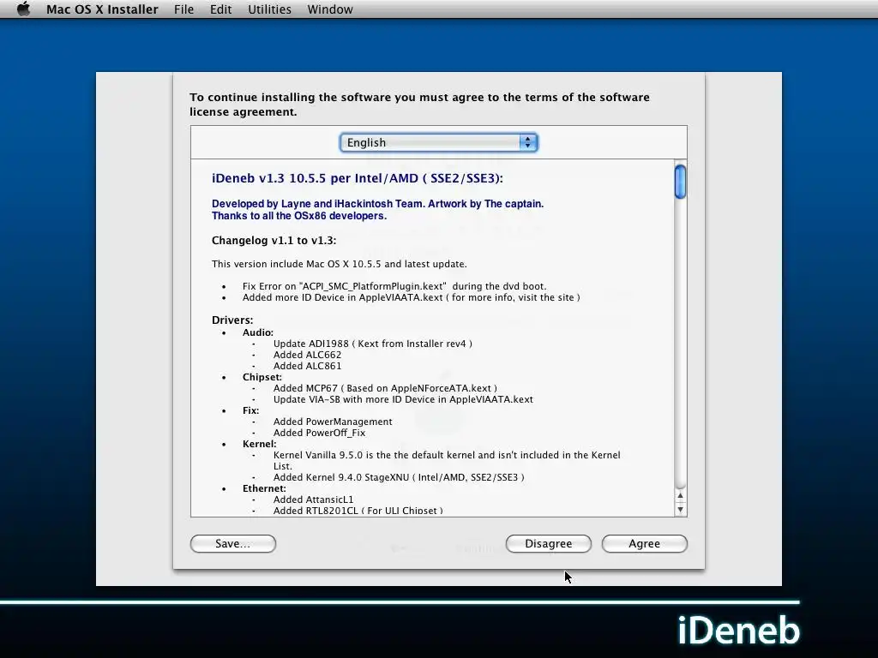
Task: Click the 'Added ALC662' line
Action: (x=307, y=355)
